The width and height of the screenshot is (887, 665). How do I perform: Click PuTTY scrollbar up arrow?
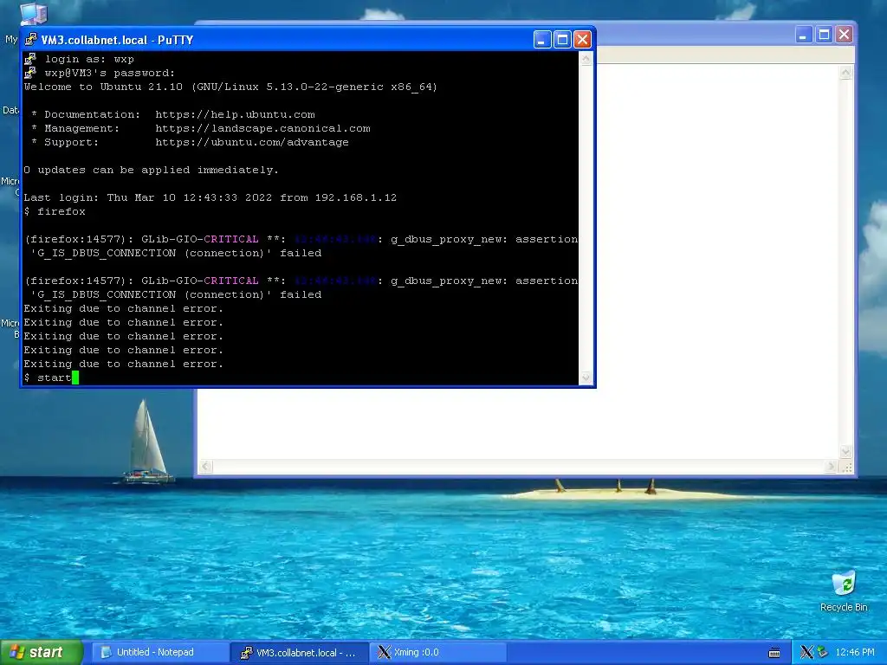pyautogui.click(x=586, y=59)
